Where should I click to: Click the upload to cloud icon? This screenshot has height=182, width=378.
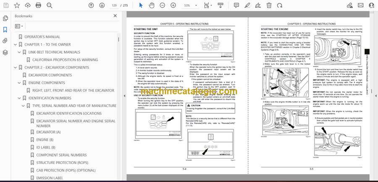point(28,5)
